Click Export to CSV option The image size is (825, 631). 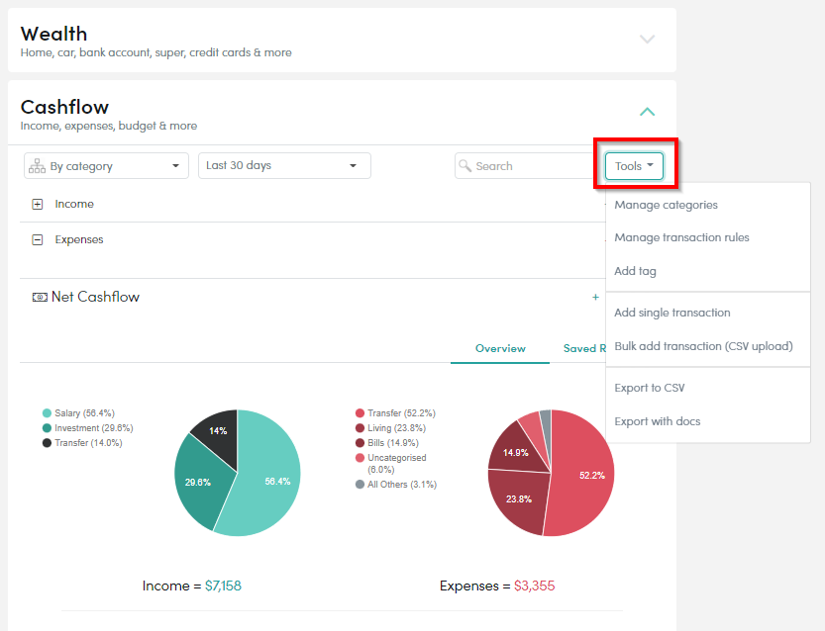point(649,388)
